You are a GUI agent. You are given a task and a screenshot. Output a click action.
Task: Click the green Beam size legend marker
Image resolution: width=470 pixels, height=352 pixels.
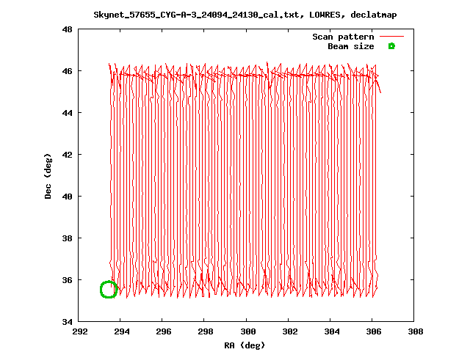pos(391,46)
